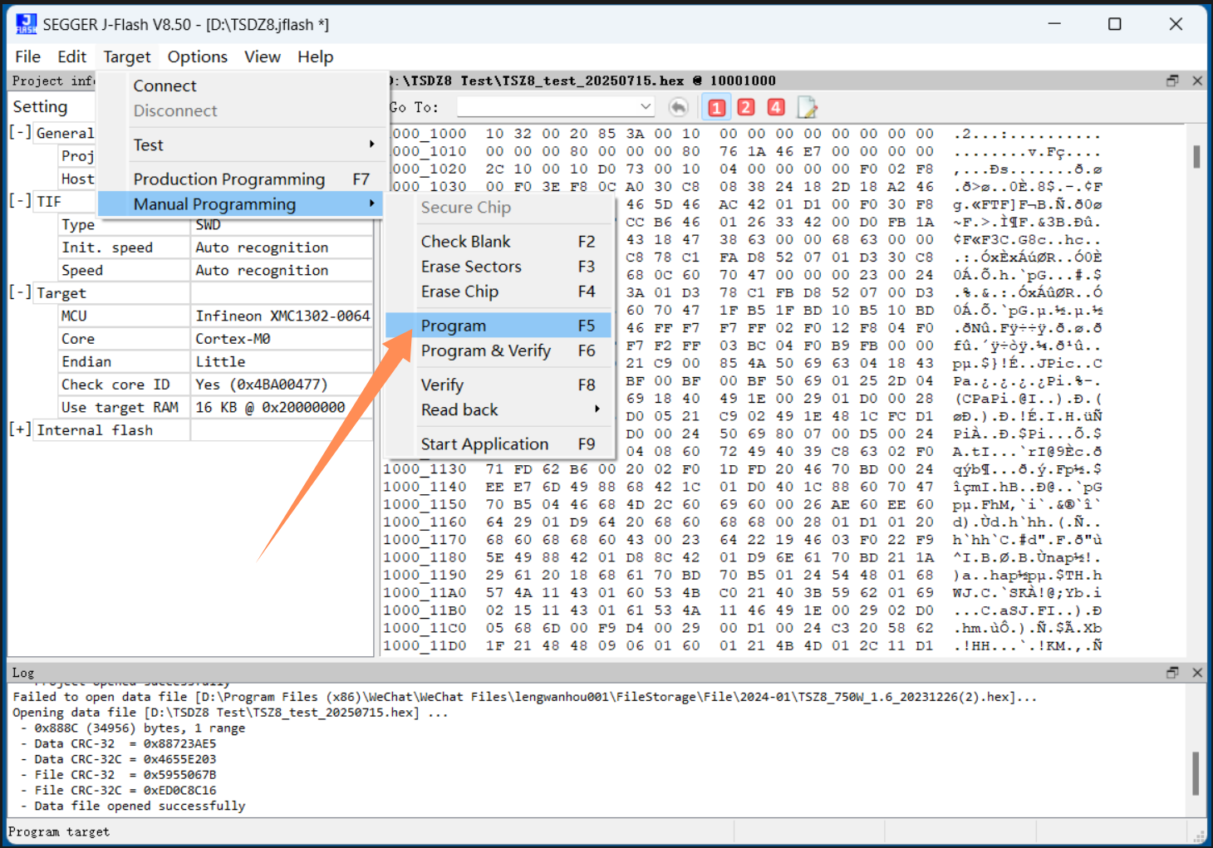Collapse the Target tree section

[20, 292]
